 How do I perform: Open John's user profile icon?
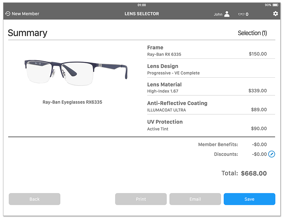point(227,14)
